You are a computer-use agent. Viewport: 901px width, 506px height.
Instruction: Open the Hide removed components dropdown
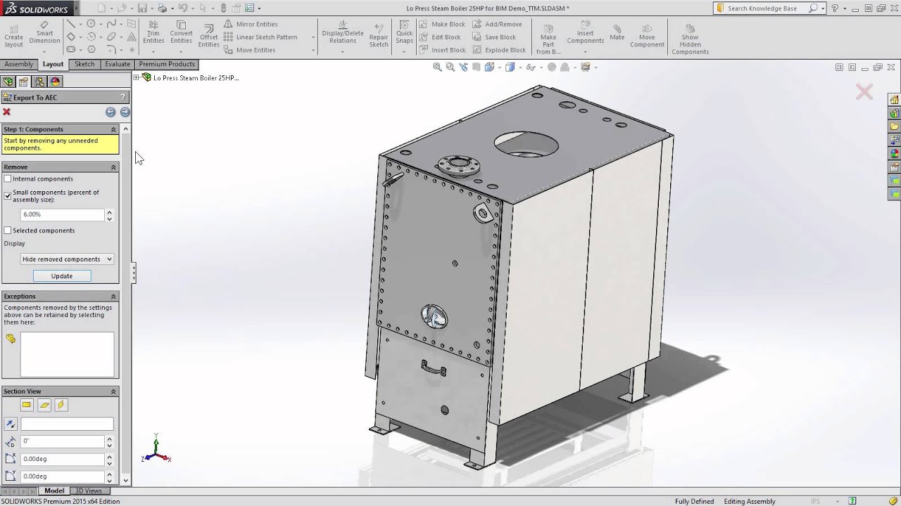coord(67,259)
